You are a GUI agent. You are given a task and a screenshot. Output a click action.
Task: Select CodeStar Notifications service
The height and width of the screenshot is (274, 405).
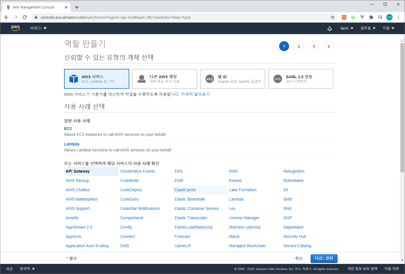click(x=140, y=208)
